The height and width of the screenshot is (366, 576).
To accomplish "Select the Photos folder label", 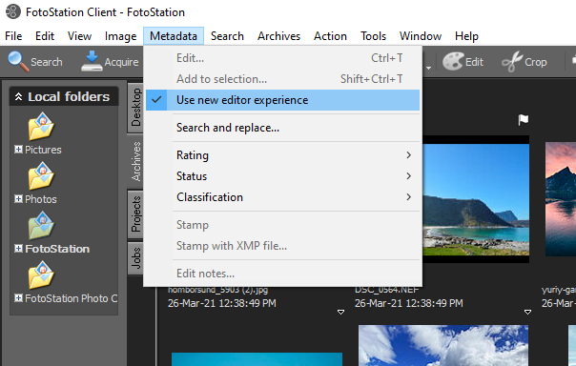I will [41, 199].
